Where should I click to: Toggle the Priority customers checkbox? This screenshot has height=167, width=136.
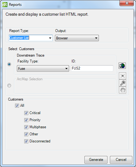pyautogui.click(x=26, y=120)
